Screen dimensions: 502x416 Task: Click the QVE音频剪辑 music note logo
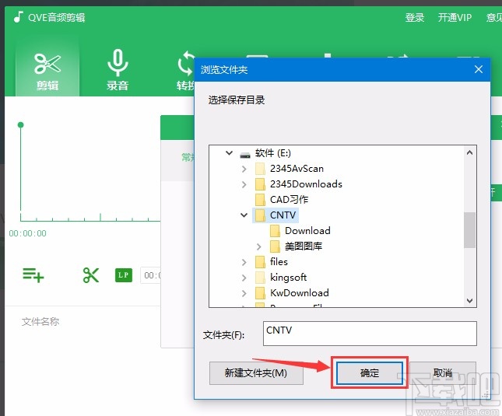tap(19, 17)
